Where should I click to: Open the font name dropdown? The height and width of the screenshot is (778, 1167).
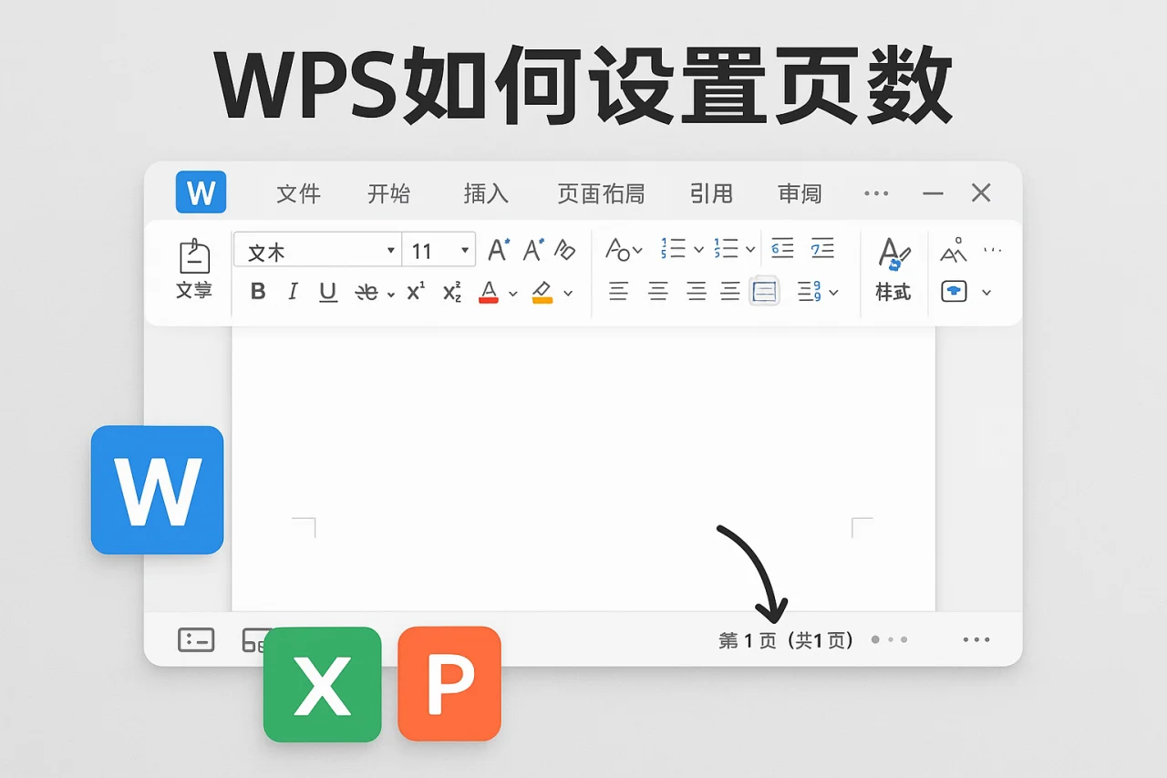[x=390, y=249]
